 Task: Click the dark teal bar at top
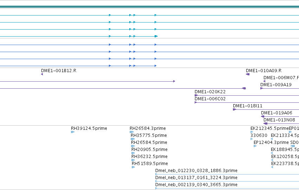pos(150,7)
